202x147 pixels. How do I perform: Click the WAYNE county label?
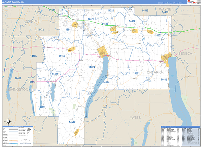point(165,9)
